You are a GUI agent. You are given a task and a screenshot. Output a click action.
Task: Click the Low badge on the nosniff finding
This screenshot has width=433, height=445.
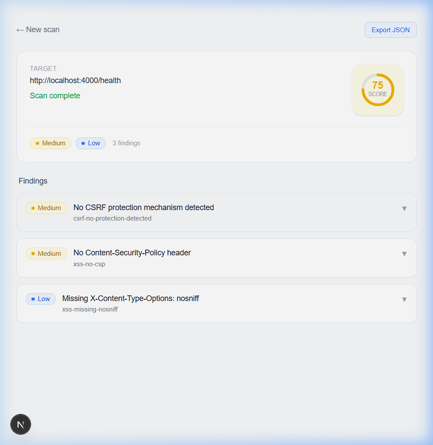point(40,299)
